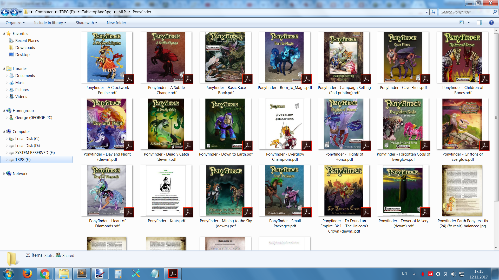Expand the Music library node
499x280 pixels.
tap(7, 83)
